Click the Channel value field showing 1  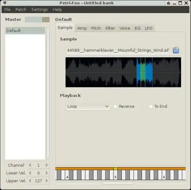pos(38,165)
